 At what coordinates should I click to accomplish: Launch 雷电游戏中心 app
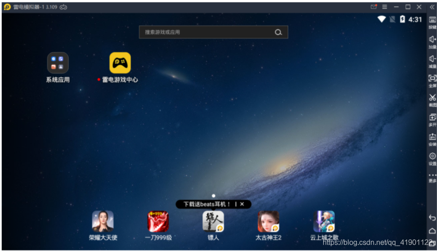tap(120, 63)
